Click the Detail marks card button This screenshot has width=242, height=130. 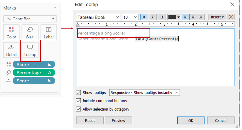point(11,51)
